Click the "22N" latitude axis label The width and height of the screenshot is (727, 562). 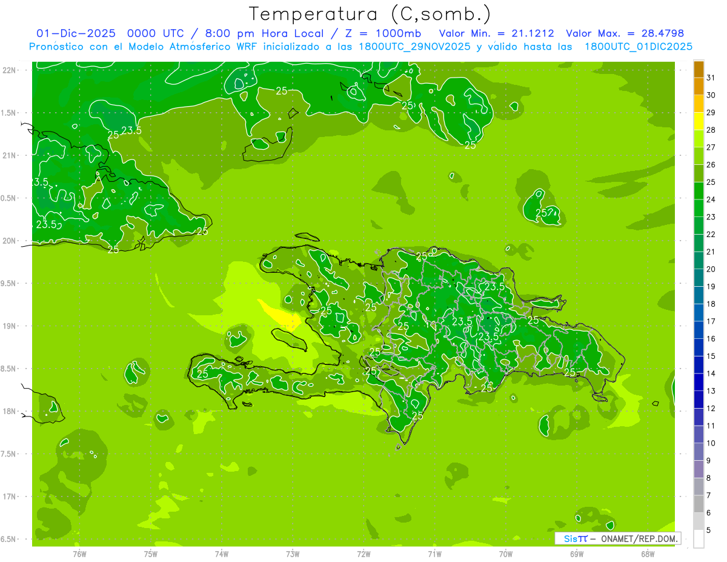pyautogui.click(x=9, y=70)
